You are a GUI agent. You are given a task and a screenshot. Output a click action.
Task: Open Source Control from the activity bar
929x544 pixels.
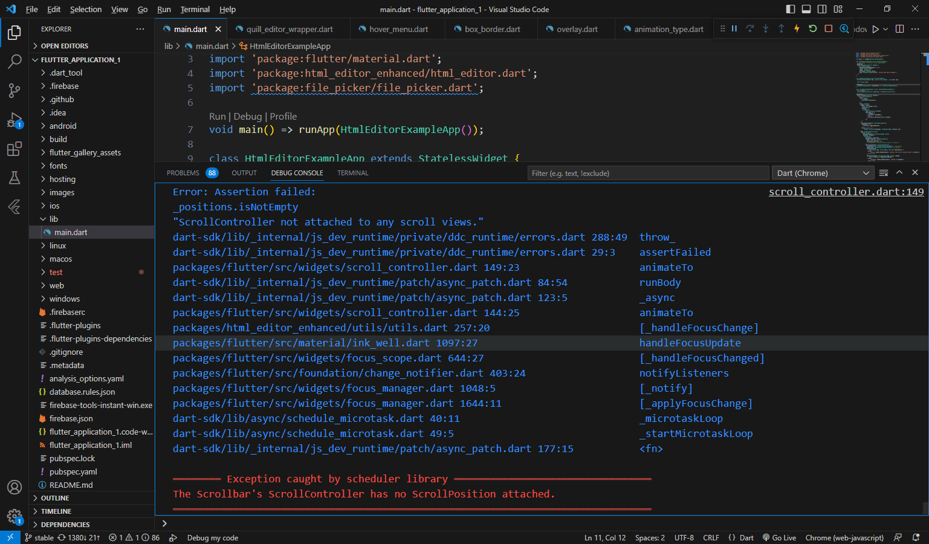(x=15, y=90)
